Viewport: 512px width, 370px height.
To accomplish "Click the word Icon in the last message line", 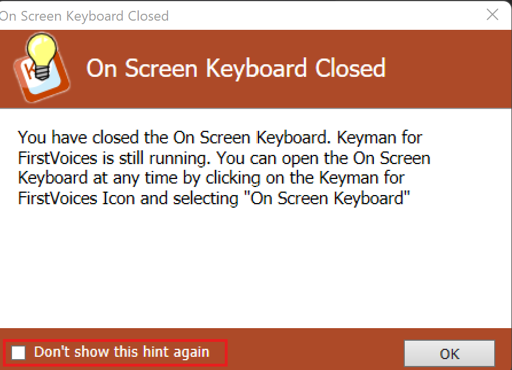I will (x=119, y=198).
